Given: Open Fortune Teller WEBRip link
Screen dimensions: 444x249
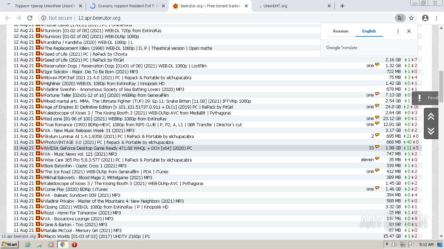Looking at the screenshot, I should click(106, 95).
